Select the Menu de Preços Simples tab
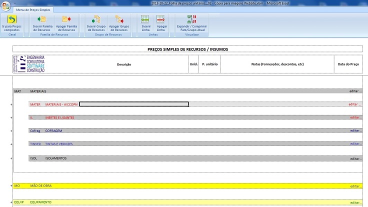Viewport: 368px width, 207px height. pyautogui.click(x=30, y=10)
